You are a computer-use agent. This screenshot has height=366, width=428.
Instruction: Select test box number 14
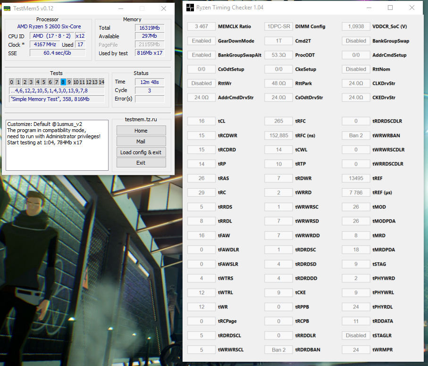click(101, 82)
